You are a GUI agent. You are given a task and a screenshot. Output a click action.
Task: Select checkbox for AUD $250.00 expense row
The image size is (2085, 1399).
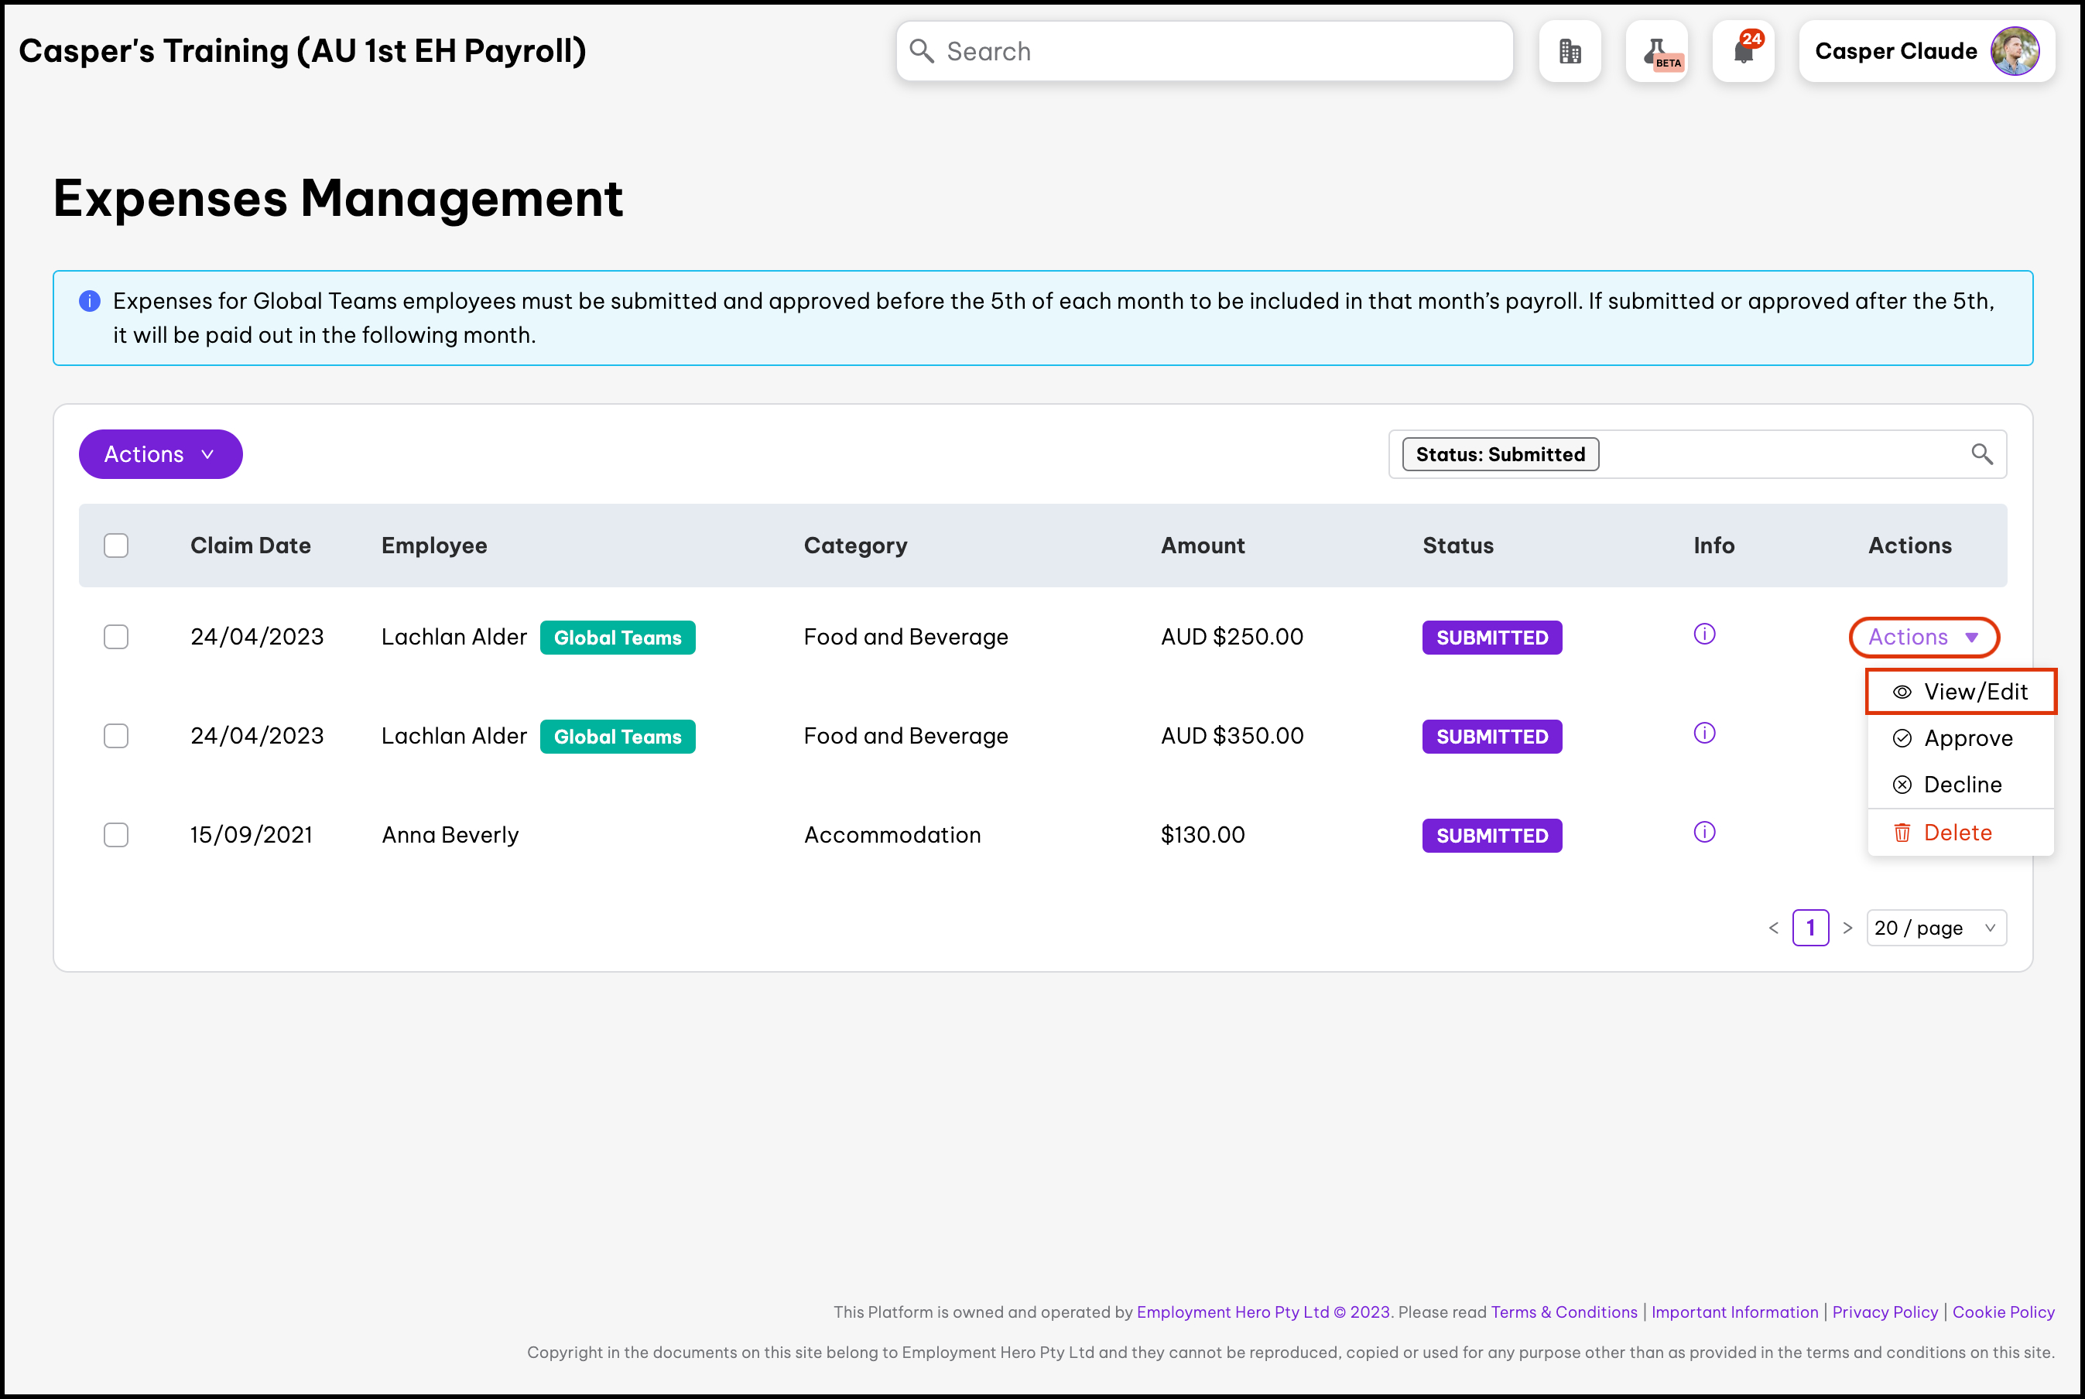[116, 637]
